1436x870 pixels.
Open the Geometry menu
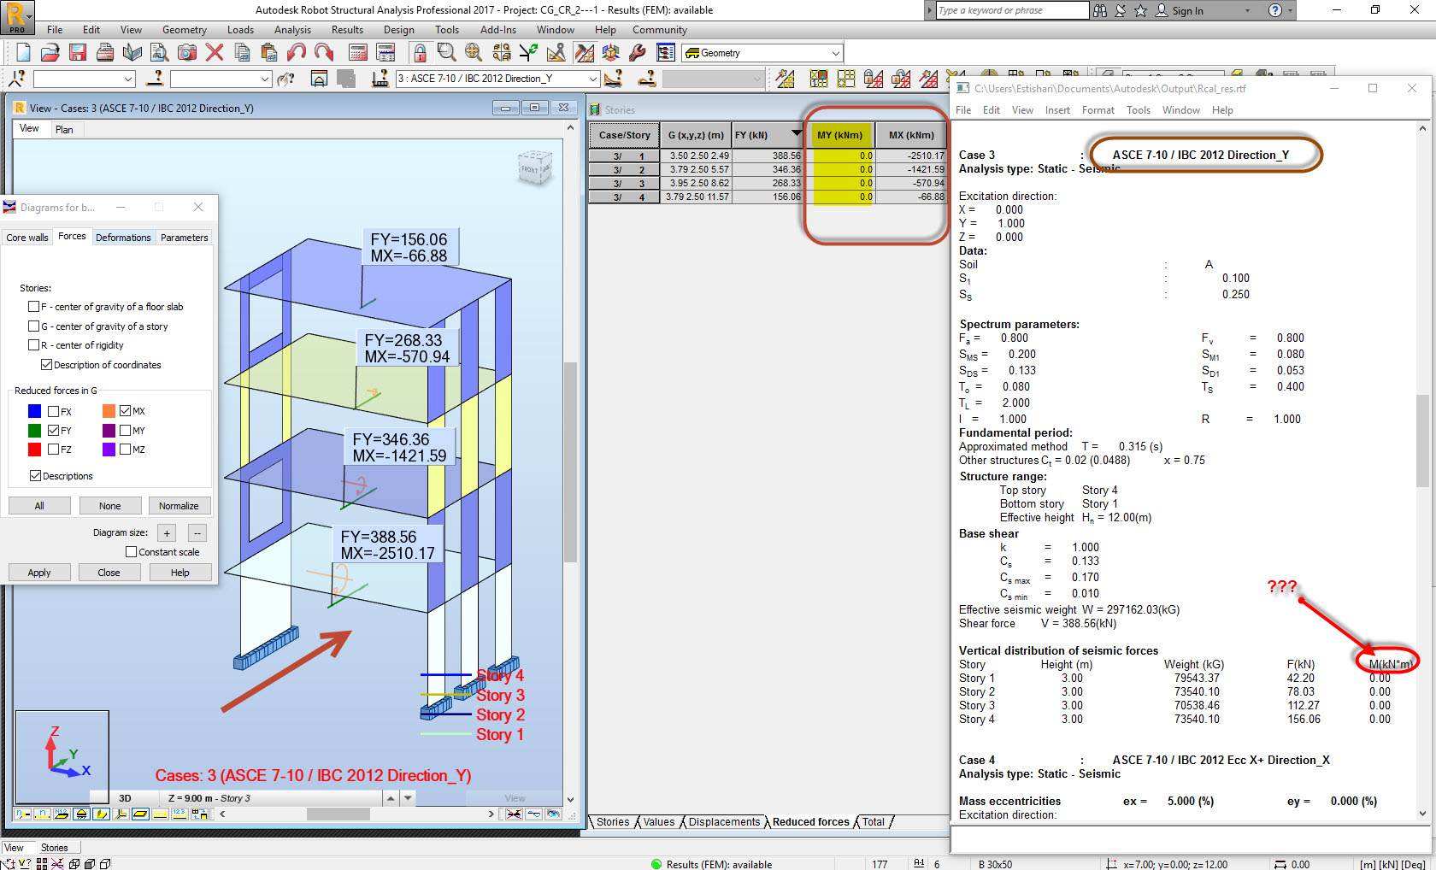185,30
